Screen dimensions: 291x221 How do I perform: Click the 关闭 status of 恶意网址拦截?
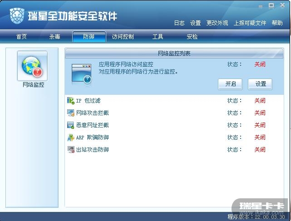click(260, 125)
